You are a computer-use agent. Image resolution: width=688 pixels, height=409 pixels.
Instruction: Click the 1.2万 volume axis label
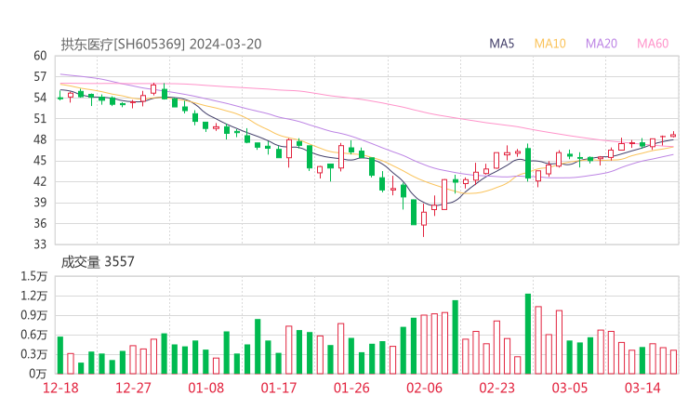click(x=33, y=296)
